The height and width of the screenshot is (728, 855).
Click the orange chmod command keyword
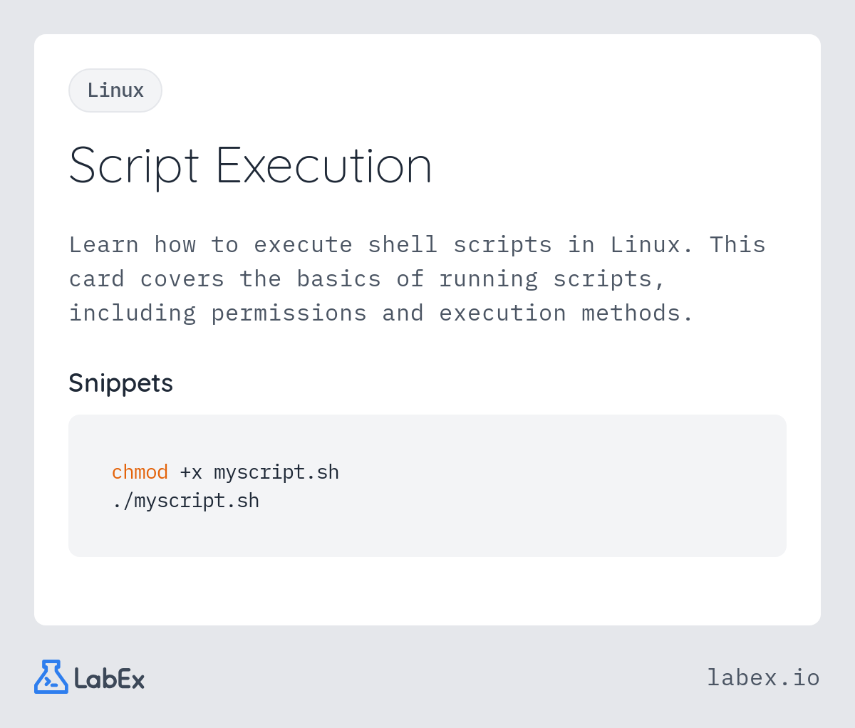pos(140,472)
